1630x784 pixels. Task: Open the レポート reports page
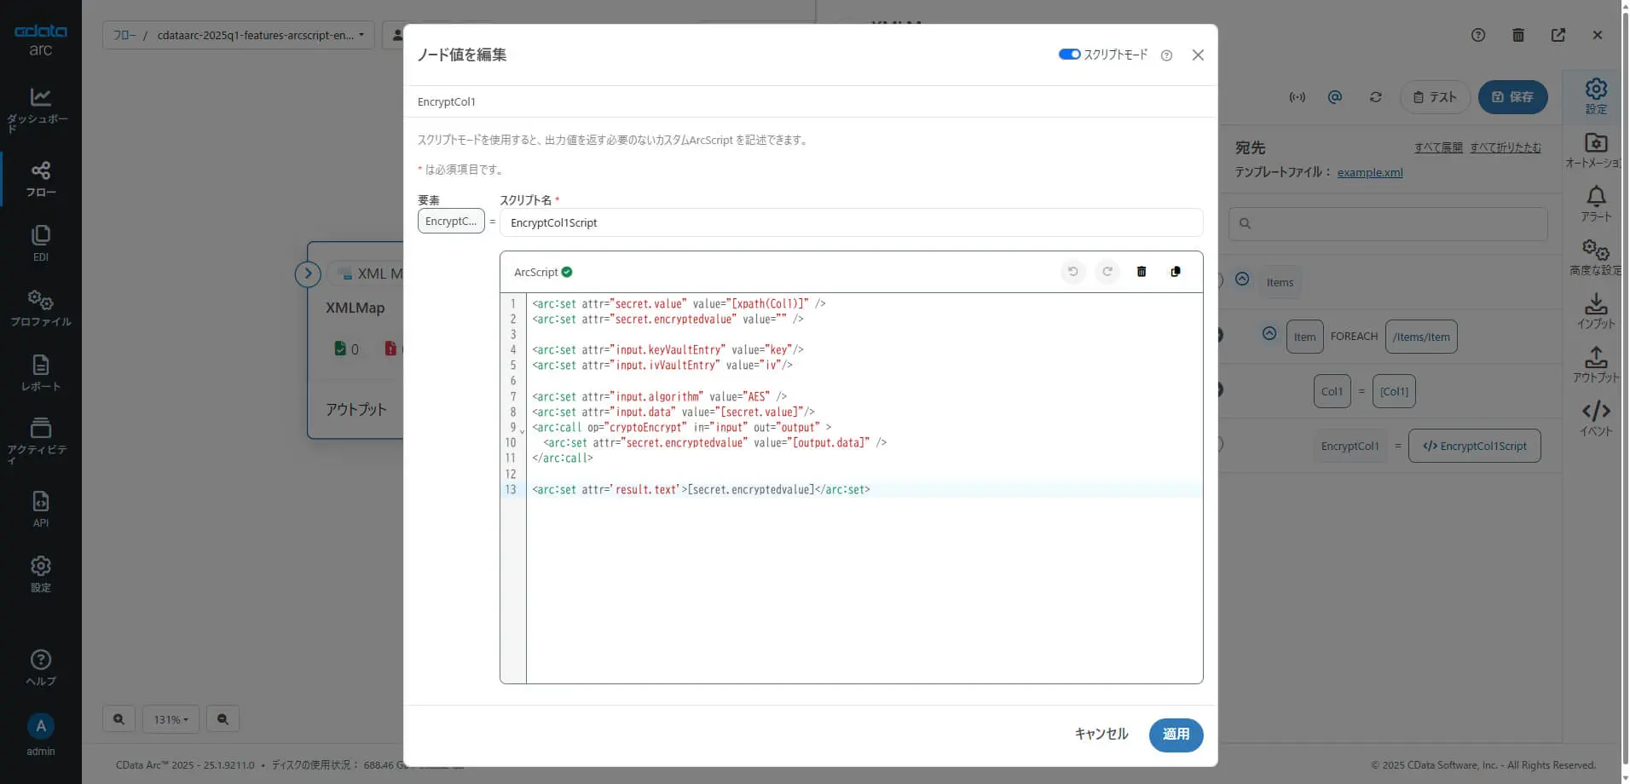(40, 373)
